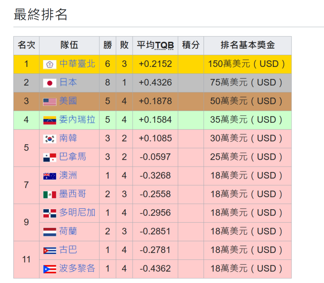Image resolution: width=324 pixels, height=283 pixels.
Task: Click the Cuba flag icon
Action: pos(49,251)
